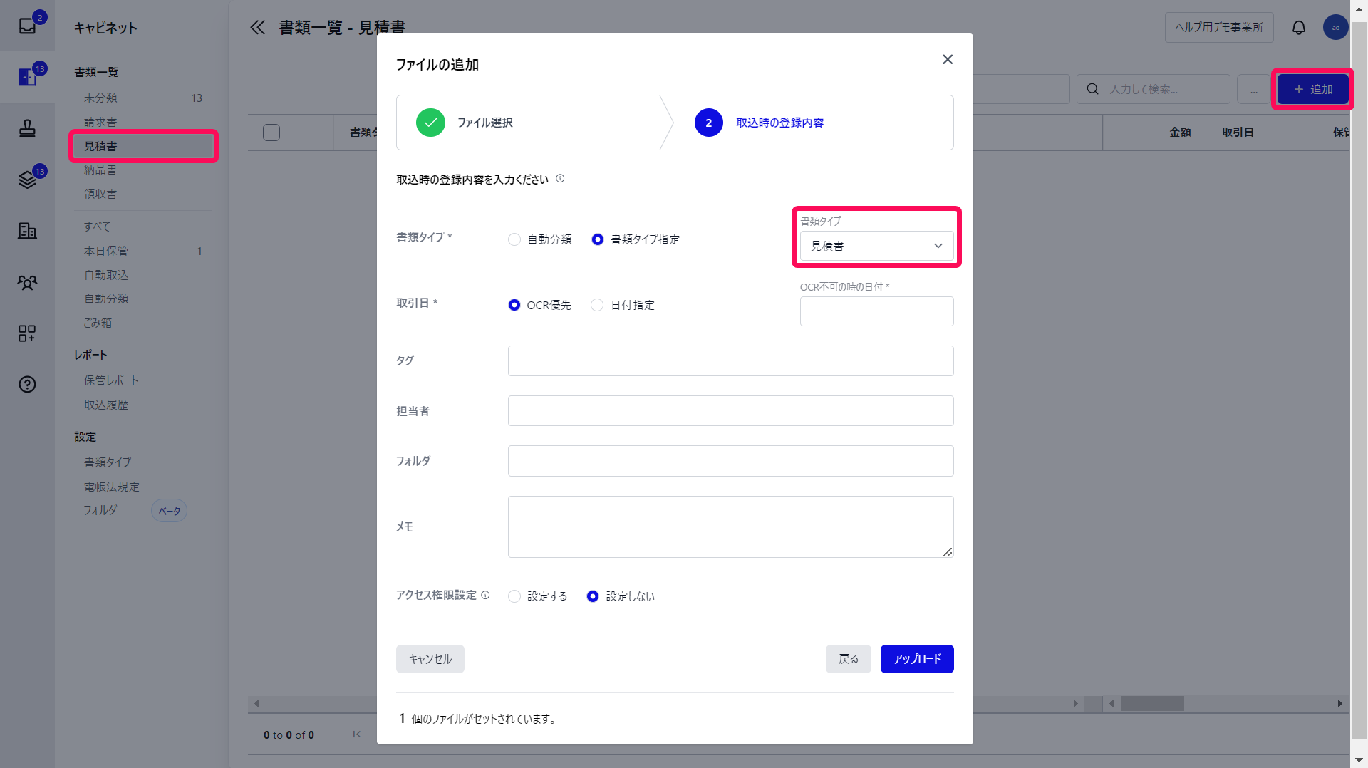The image size is (1368, 768).
Task: Open フォルダ settings in sidebar
Action: [x=100, y=510]
